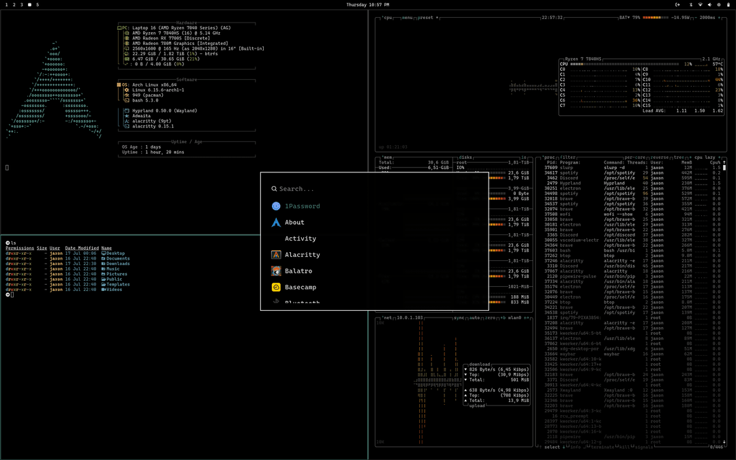Open the filter control in btop
Viewport: 736px width, 460px height.
568,158
